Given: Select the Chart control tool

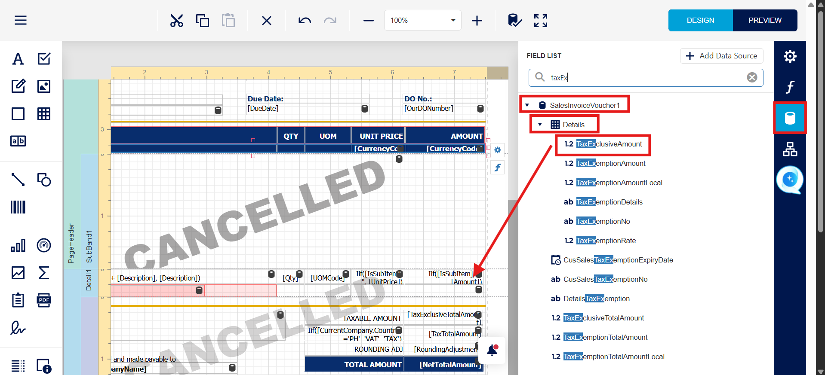Looking at the screenshot, I should (18, 245).
